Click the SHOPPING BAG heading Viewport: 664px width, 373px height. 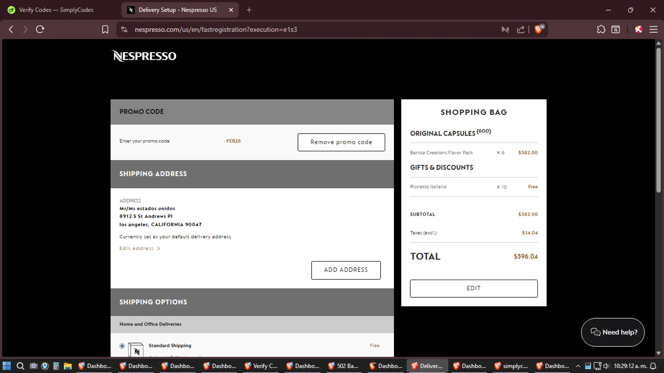[474, 112]
